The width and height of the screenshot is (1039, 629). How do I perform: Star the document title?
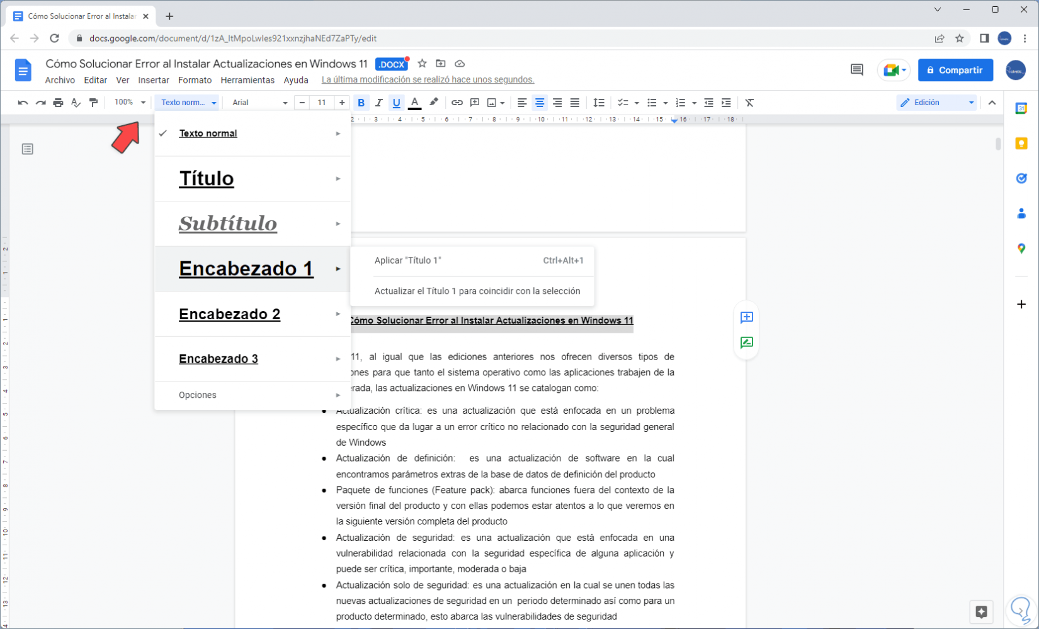click(x=422, y=64)
